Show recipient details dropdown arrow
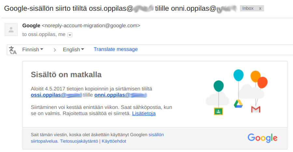 coord(70,35)
